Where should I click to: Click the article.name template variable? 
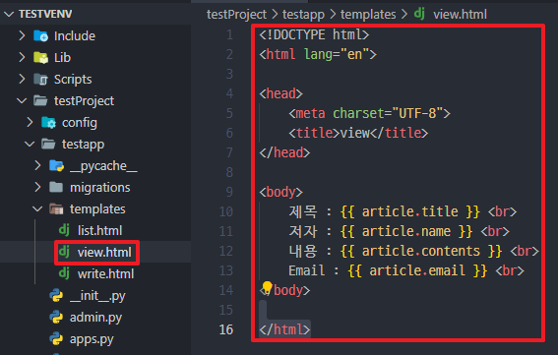click(x=406, y=231)
